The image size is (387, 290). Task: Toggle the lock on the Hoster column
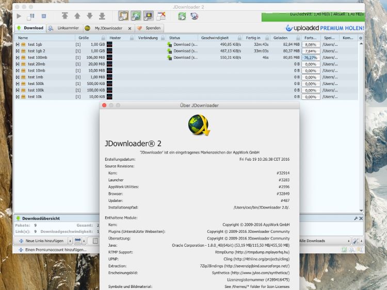coord(132,38)
